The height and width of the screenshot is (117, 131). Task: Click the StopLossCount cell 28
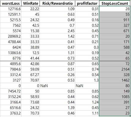tap(115, 9)
